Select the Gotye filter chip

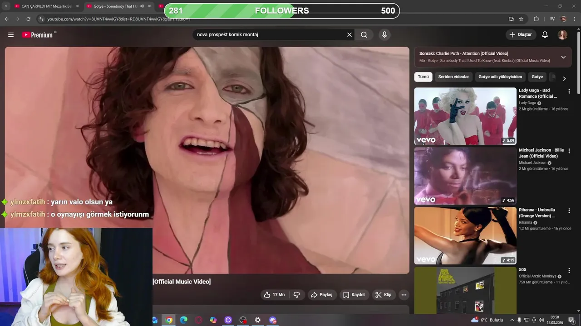[537, 77]
